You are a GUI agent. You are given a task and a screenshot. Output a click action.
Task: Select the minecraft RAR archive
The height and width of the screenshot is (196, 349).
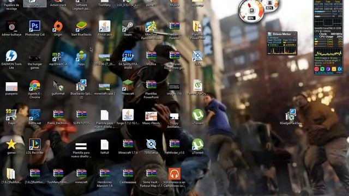81,173
